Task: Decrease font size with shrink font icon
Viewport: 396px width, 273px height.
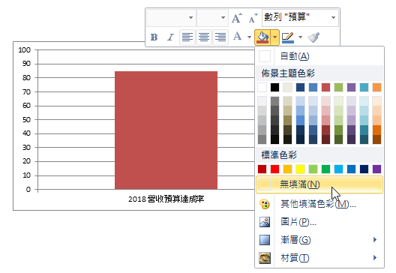Action: click(x=253, y=18)
